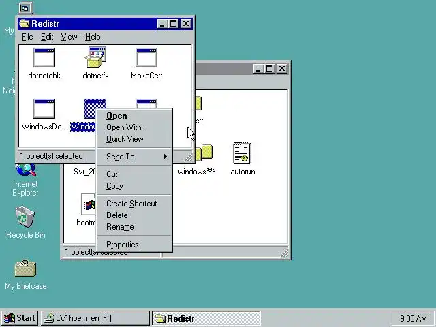The image size is (436, 327).
Task: Choose Cut from the context menu
Action: [x=135, y=174]
